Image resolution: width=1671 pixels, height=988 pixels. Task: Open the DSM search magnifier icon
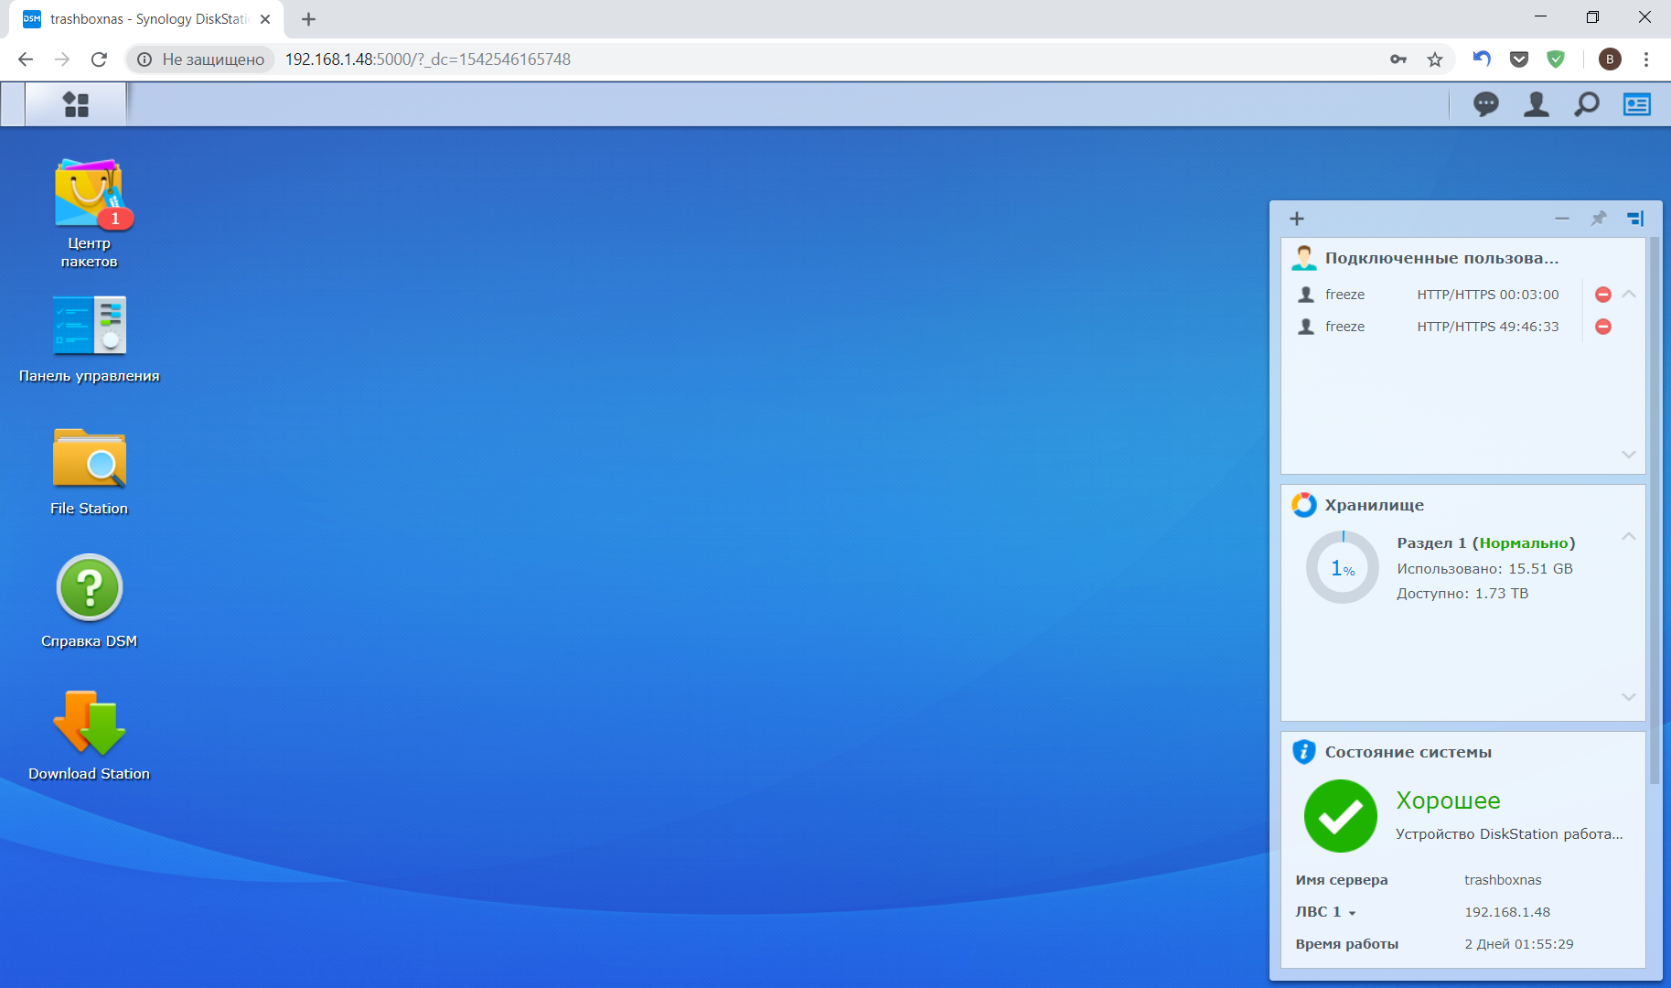[x=1587, y=104]
